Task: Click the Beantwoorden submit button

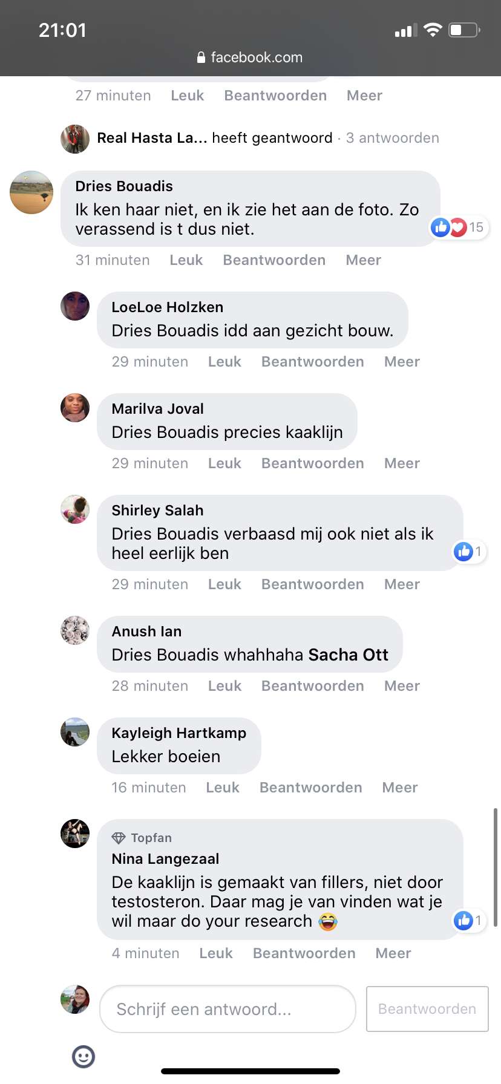Action: coord(427,1009)
